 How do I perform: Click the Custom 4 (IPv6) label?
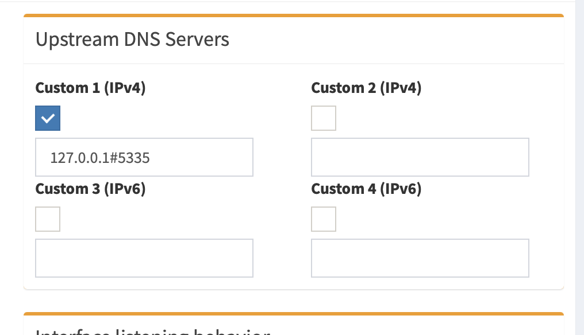click(366, 189)
